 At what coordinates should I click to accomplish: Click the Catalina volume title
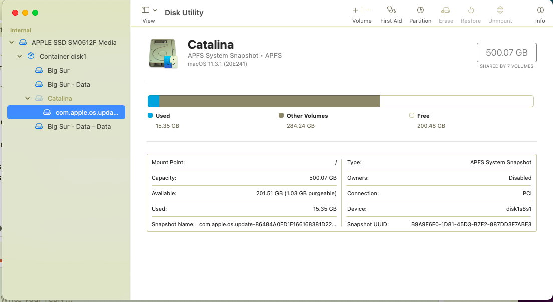(211, 44)
